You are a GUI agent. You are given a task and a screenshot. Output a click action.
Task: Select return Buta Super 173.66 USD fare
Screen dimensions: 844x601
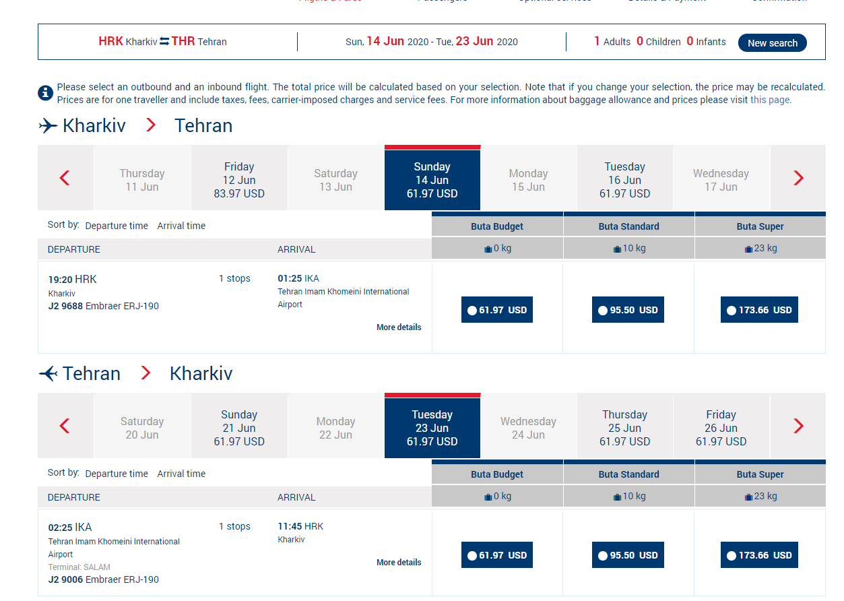[x=759, y=555]
